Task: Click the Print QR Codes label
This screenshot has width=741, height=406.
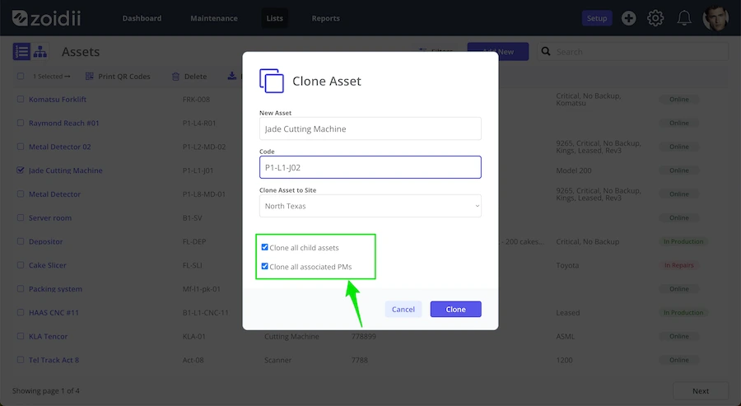Action: (124, 76)
